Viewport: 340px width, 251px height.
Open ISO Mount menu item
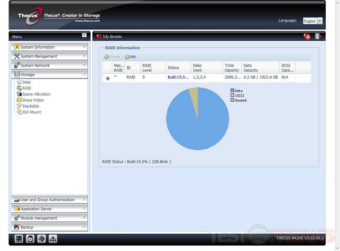point(32,112)
